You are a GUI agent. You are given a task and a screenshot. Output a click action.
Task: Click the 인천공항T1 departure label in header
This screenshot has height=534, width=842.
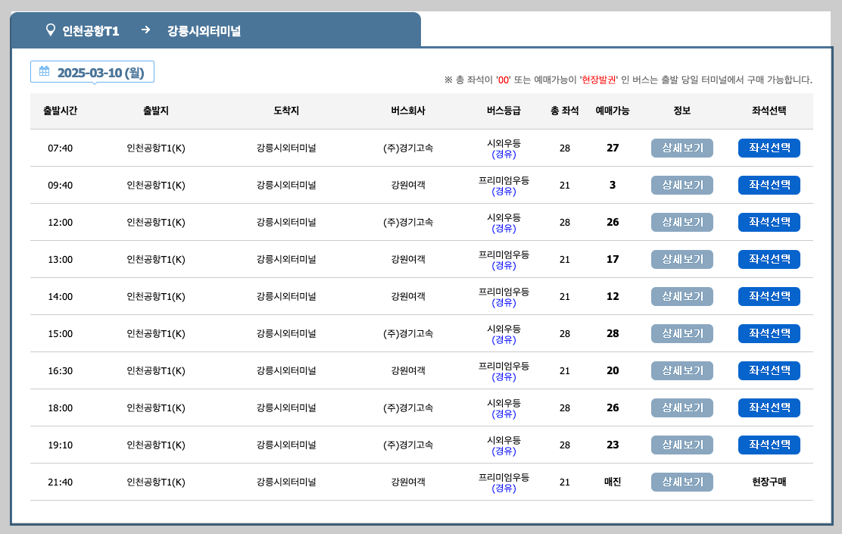click(x=91, y=30)
